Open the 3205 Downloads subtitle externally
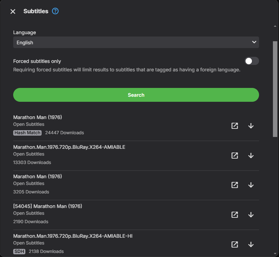Viewport: 279px width, 257px height. [235, 185]
